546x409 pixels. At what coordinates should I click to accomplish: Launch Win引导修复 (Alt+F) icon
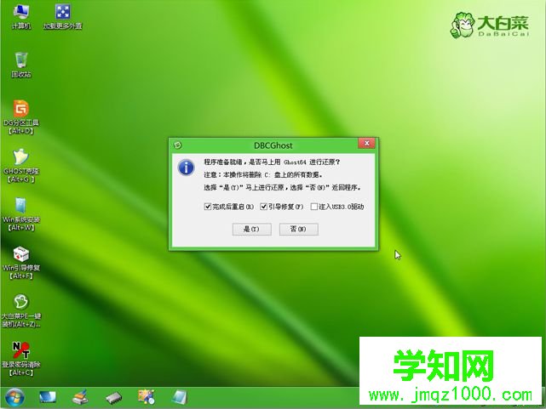(21, 263)
